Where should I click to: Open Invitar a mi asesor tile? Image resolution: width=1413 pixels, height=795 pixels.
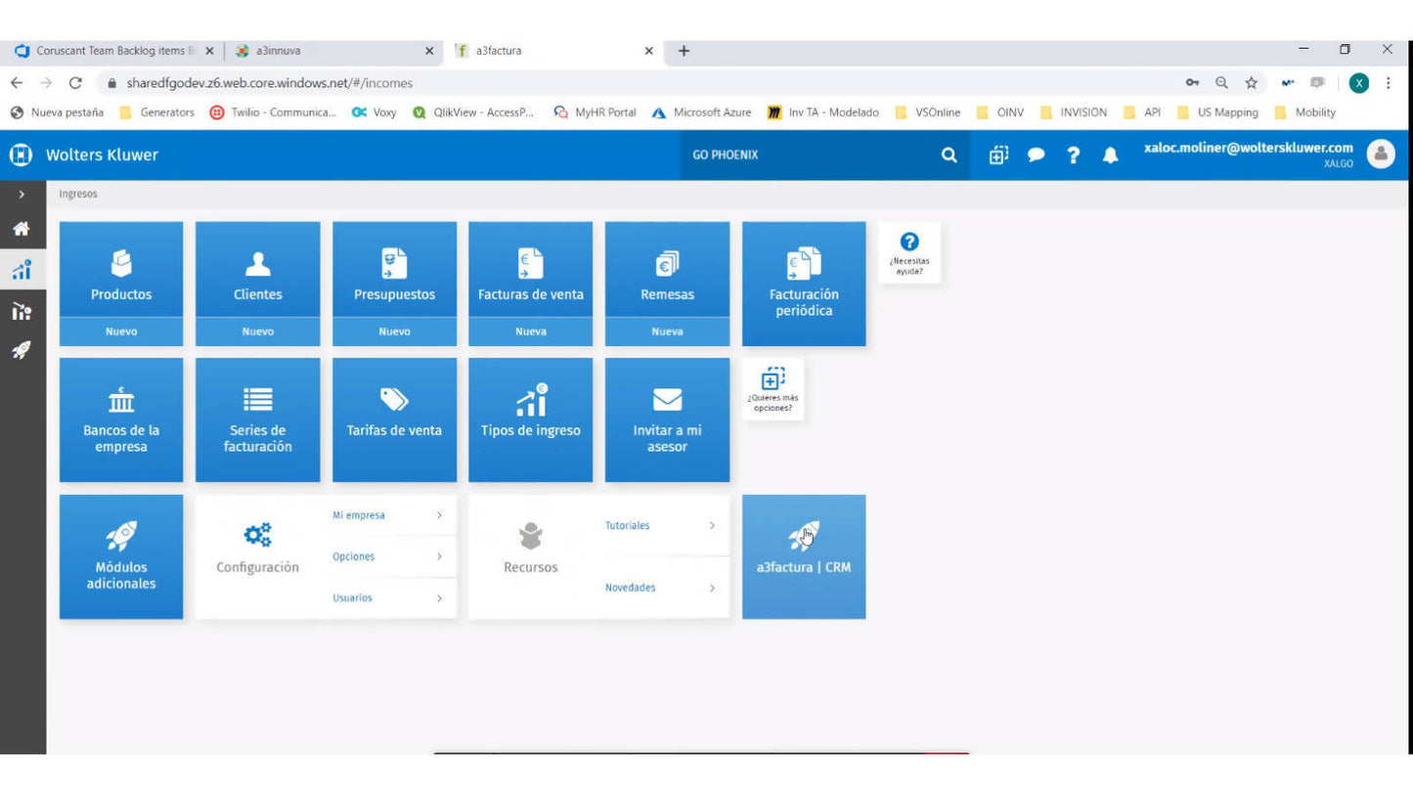click(x=667, y=420)
